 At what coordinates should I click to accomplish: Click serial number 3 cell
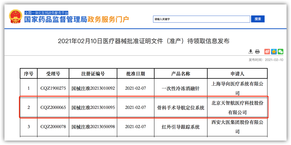click(x=28, y=127)
